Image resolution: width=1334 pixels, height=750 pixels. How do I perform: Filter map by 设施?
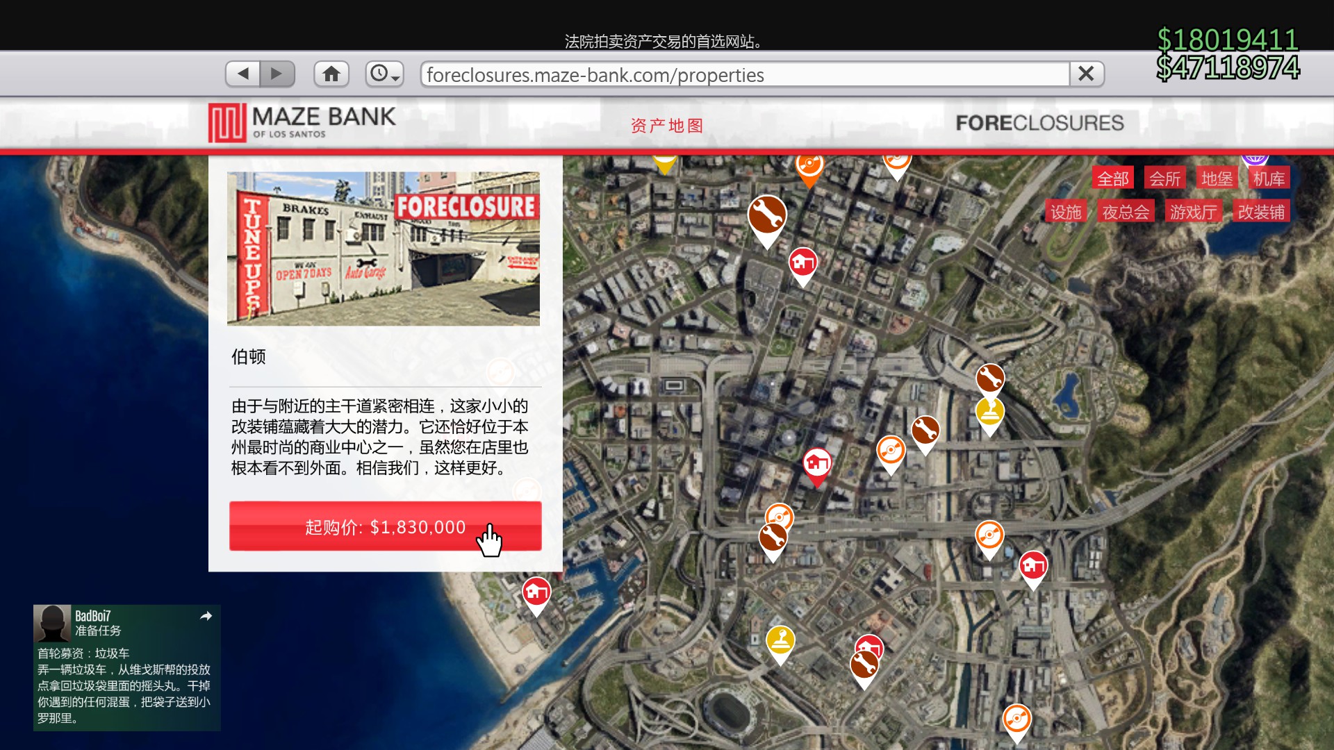1066,212
